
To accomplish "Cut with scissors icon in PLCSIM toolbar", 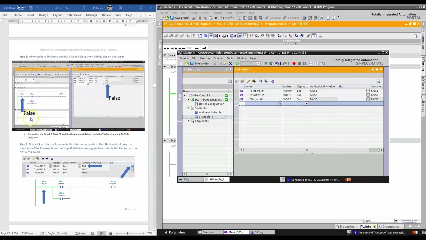I will (214, 63).
